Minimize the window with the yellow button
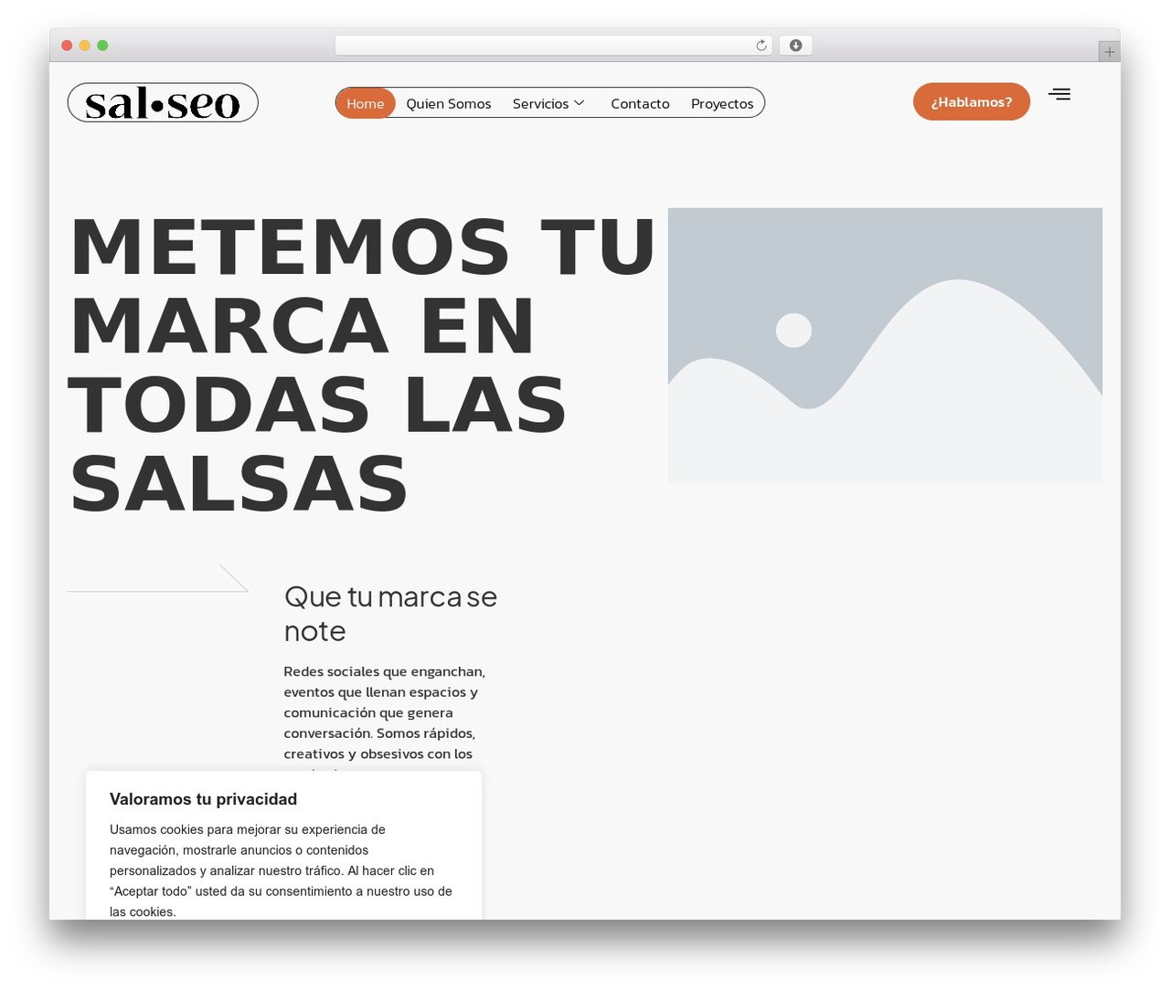The height and width of the screenshot is (990, 1170). pos(85,46)
